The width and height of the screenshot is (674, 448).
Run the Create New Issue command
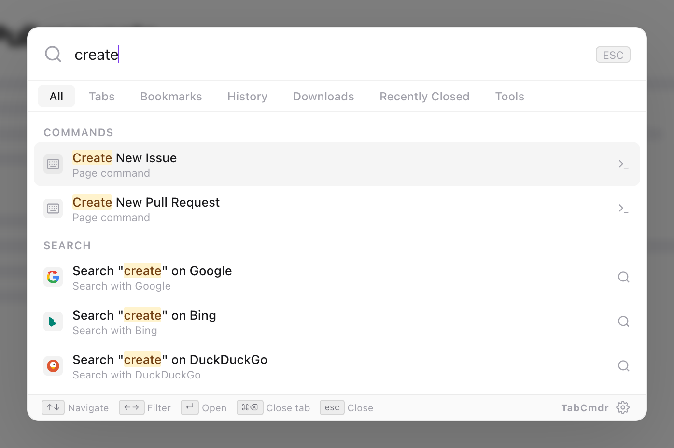[337, 164]
